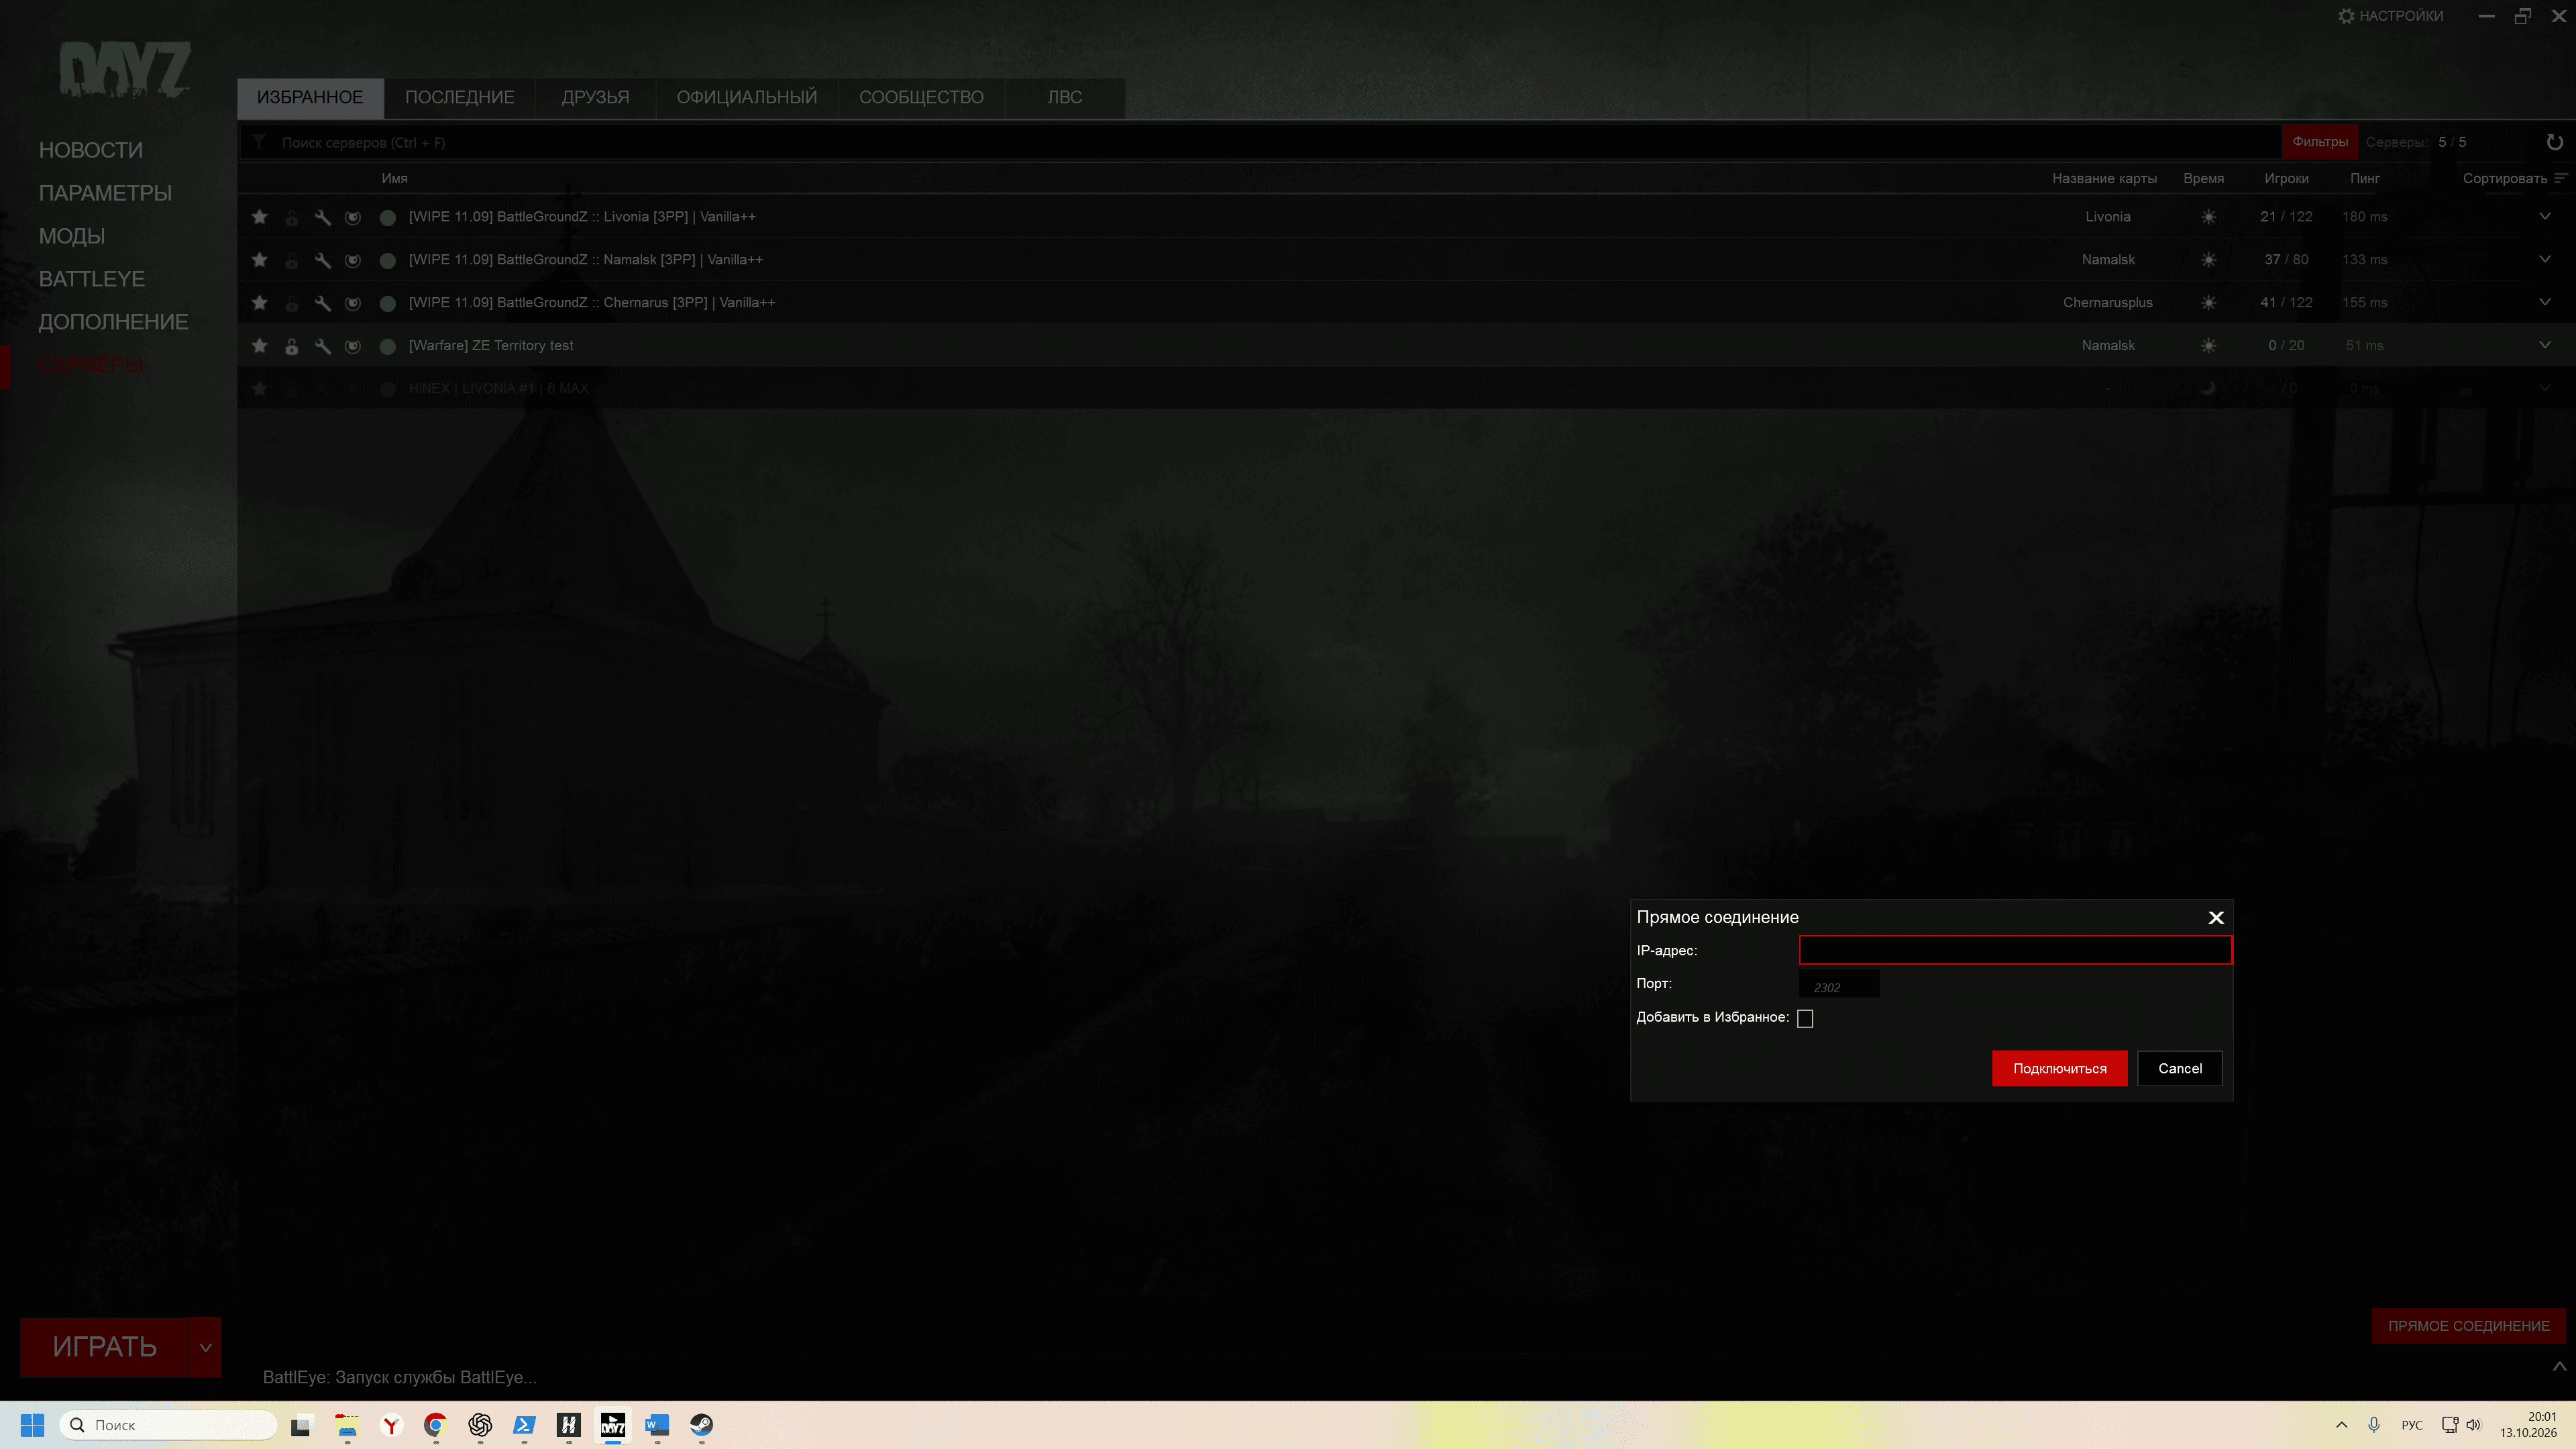Open Steam from the taskbar
Screen dimensions: 2576x1449
[x=701, y=1425]
